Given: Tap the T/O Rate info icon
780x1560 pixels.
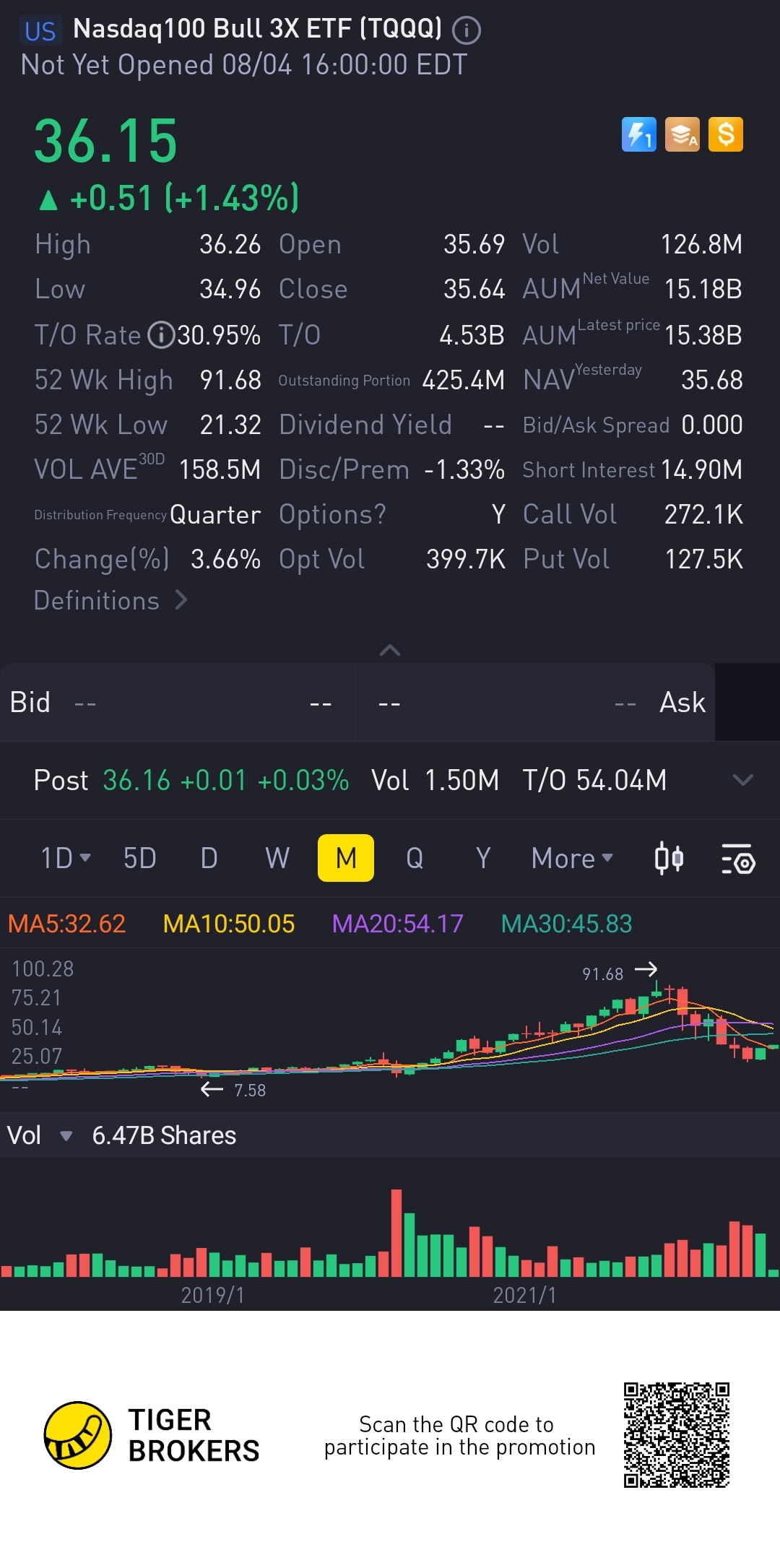Looking at the screenshot, I should [x=161, y=335].
